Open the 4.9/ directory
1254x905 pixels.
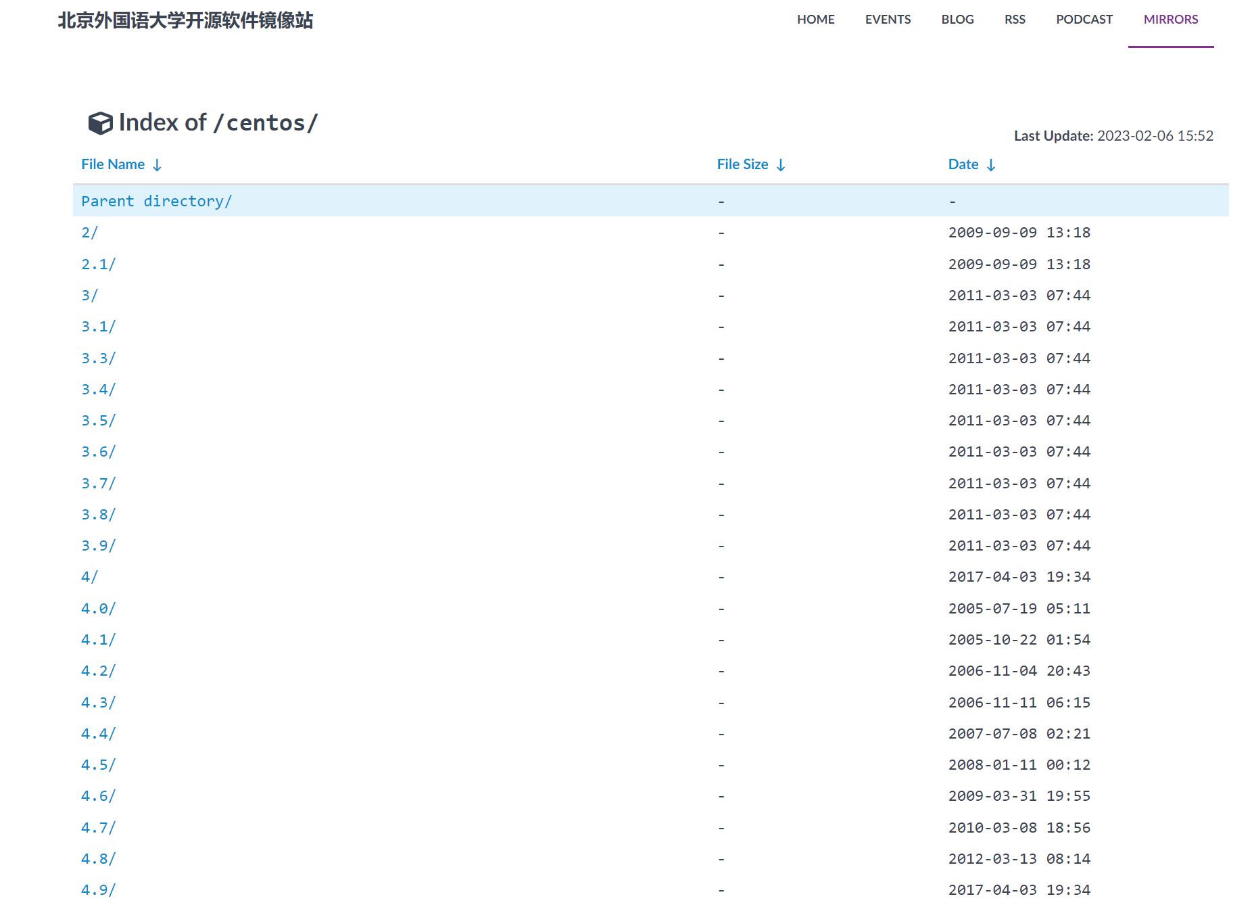click(x=99, y=890)
